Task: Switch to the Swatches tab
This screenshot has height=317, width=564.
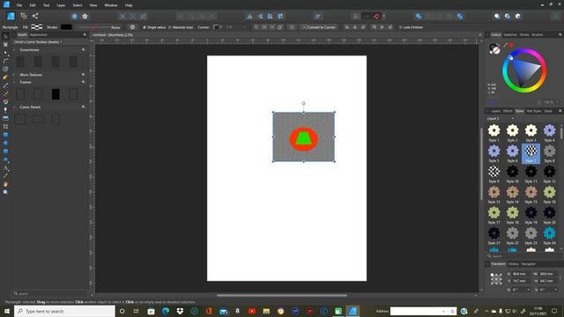Action: point(510,35)
